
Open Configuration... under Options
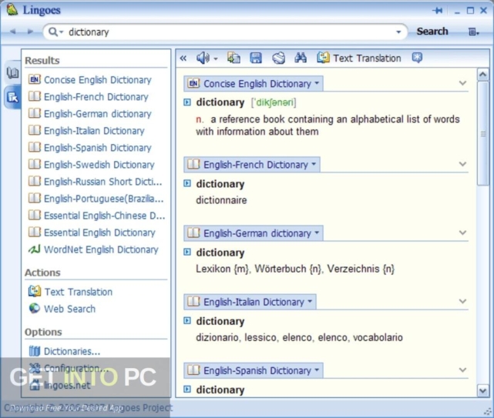point(76,369)
